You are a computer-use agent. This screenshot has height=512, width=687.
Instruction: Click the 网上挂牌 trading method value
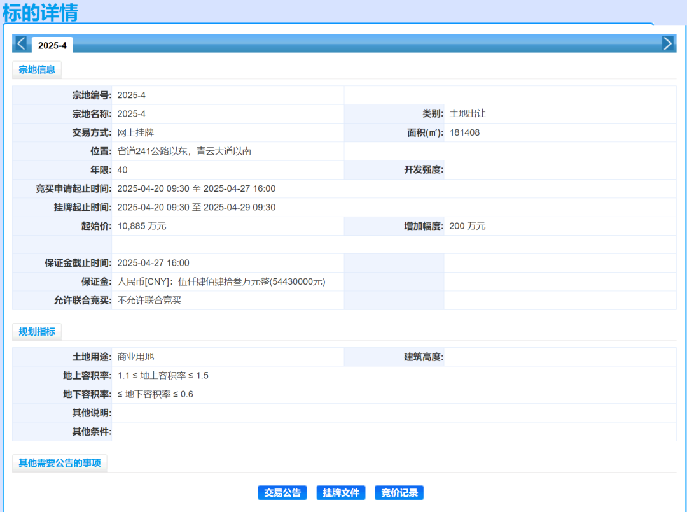136,132
